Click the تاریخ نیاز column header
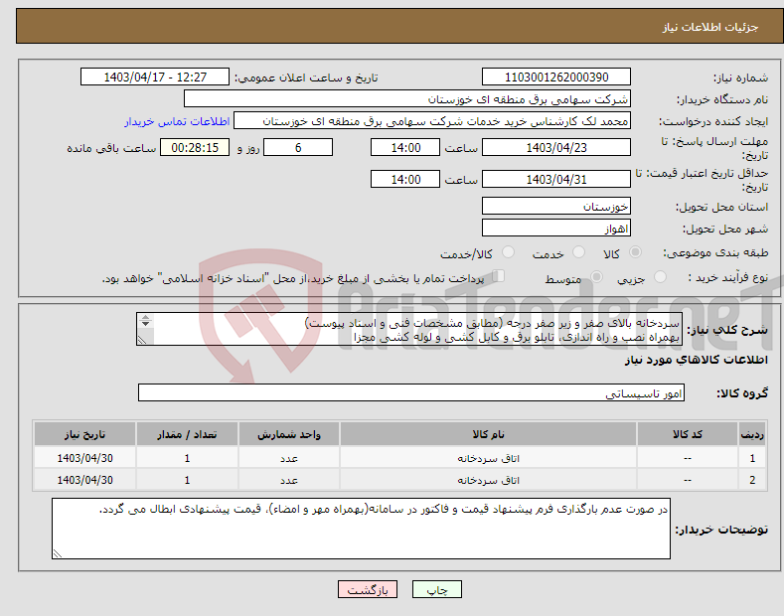 (85, 434)
